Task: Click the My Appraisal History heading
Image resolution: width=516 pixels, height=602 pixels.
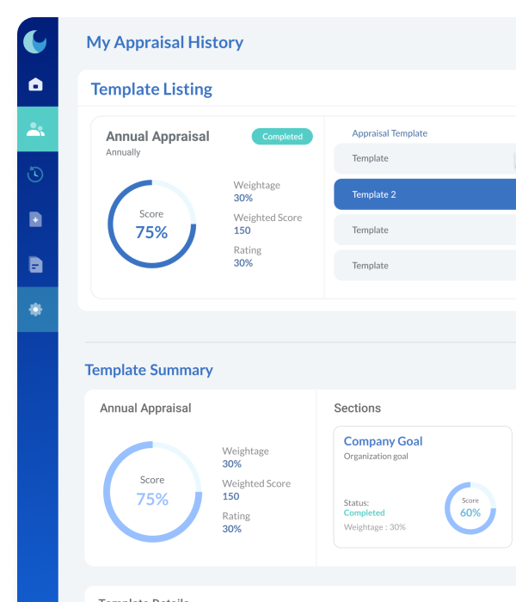Action: tap(164, 42)
